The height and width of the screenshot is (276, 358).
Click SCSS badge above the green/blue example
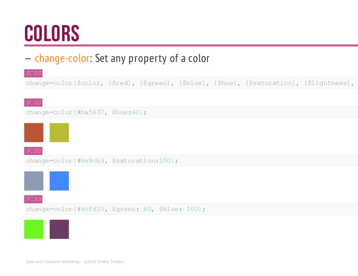click(33, 199)
